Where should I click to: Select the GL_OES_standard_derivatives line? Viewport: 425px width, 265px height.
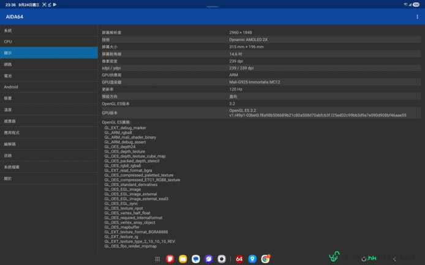pyautogui.click(x=131, y=185)
